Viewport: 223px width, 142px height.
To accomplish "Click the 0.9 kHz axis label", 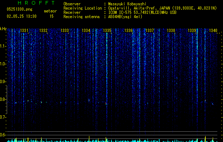I will point(3,82).
